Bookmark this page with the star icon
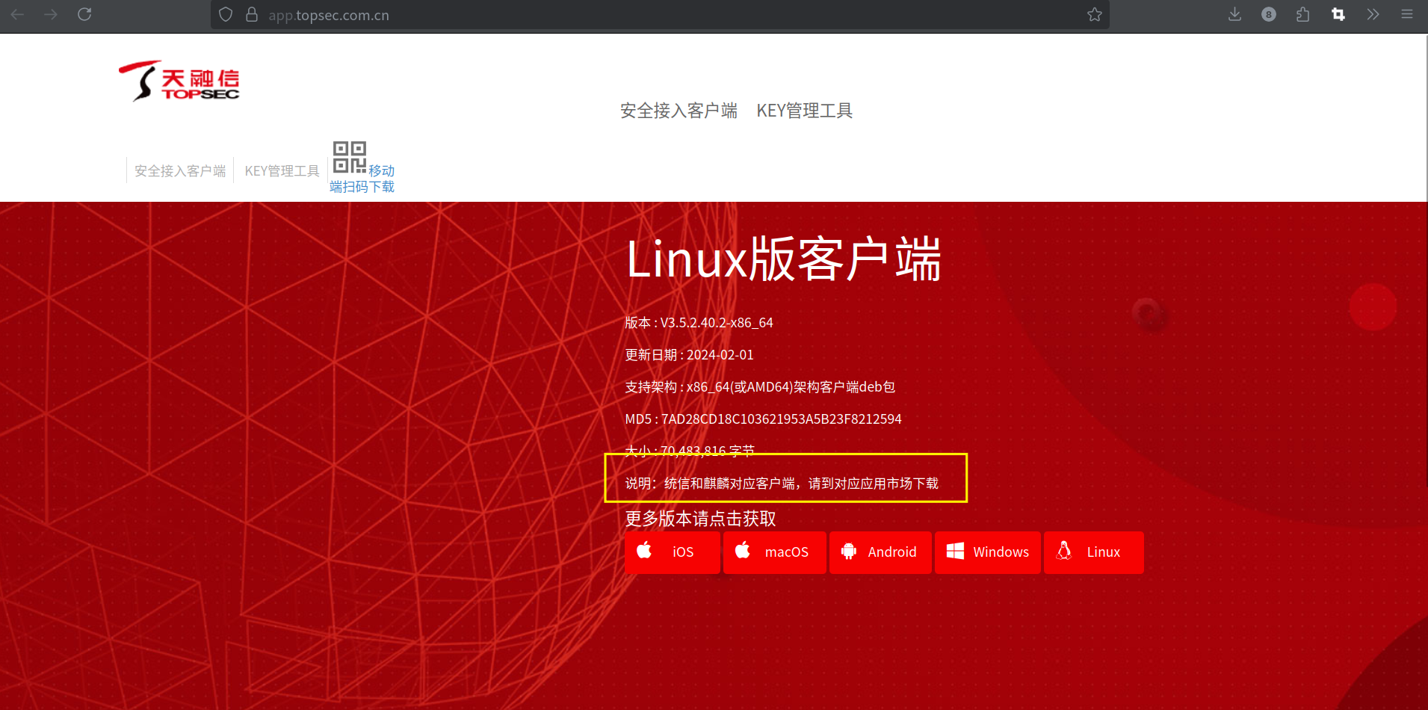Image resolution: width=1428 pixels, height=710 pixels. coord(1095,15)
